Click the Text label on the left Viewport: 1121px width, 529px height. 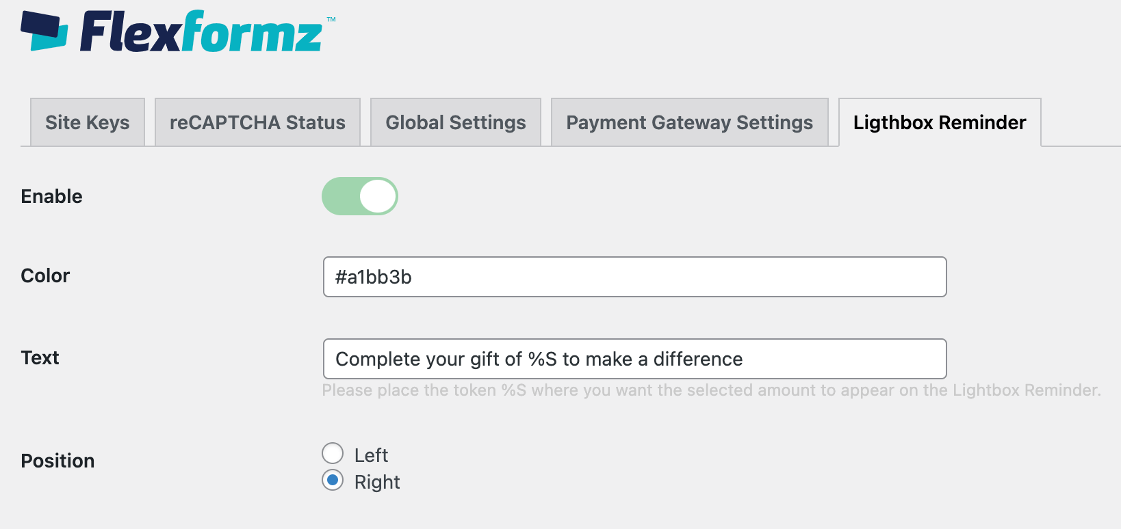coord(40,357)
